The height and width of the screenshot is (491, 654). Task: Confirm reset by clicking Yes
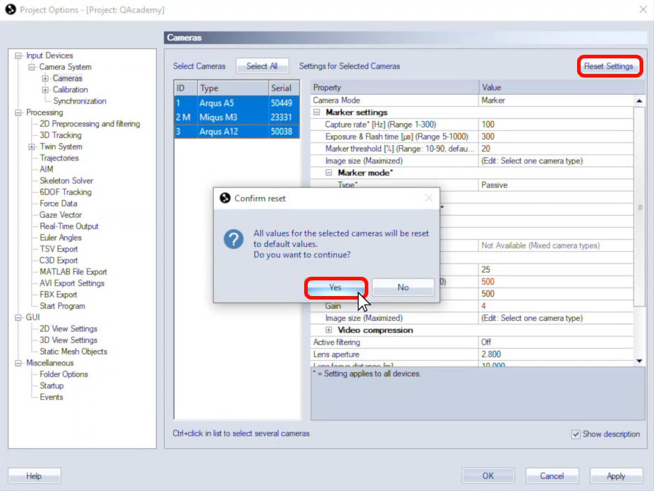[336, 287]
